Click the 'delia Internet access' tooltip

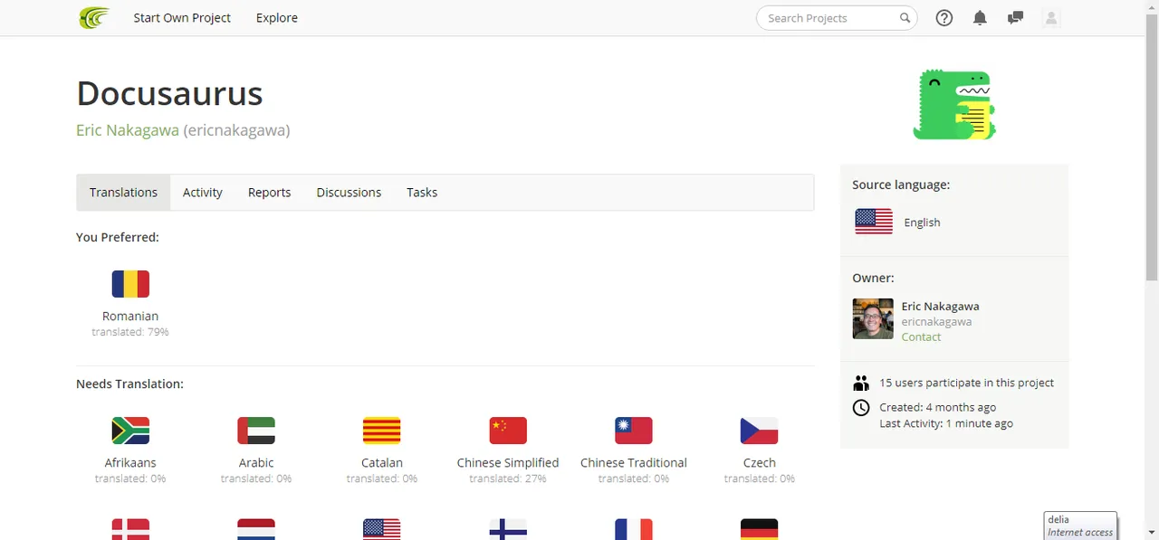[x=1080, y=526]
